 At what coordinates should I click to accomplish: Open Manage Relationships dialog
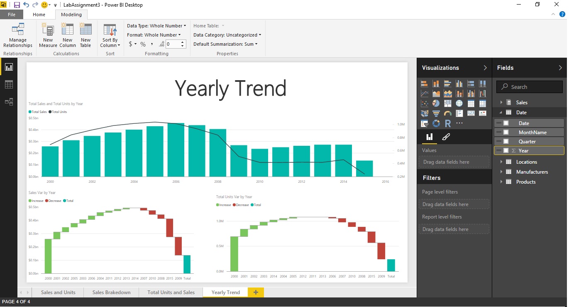click(x=17, y=36)
